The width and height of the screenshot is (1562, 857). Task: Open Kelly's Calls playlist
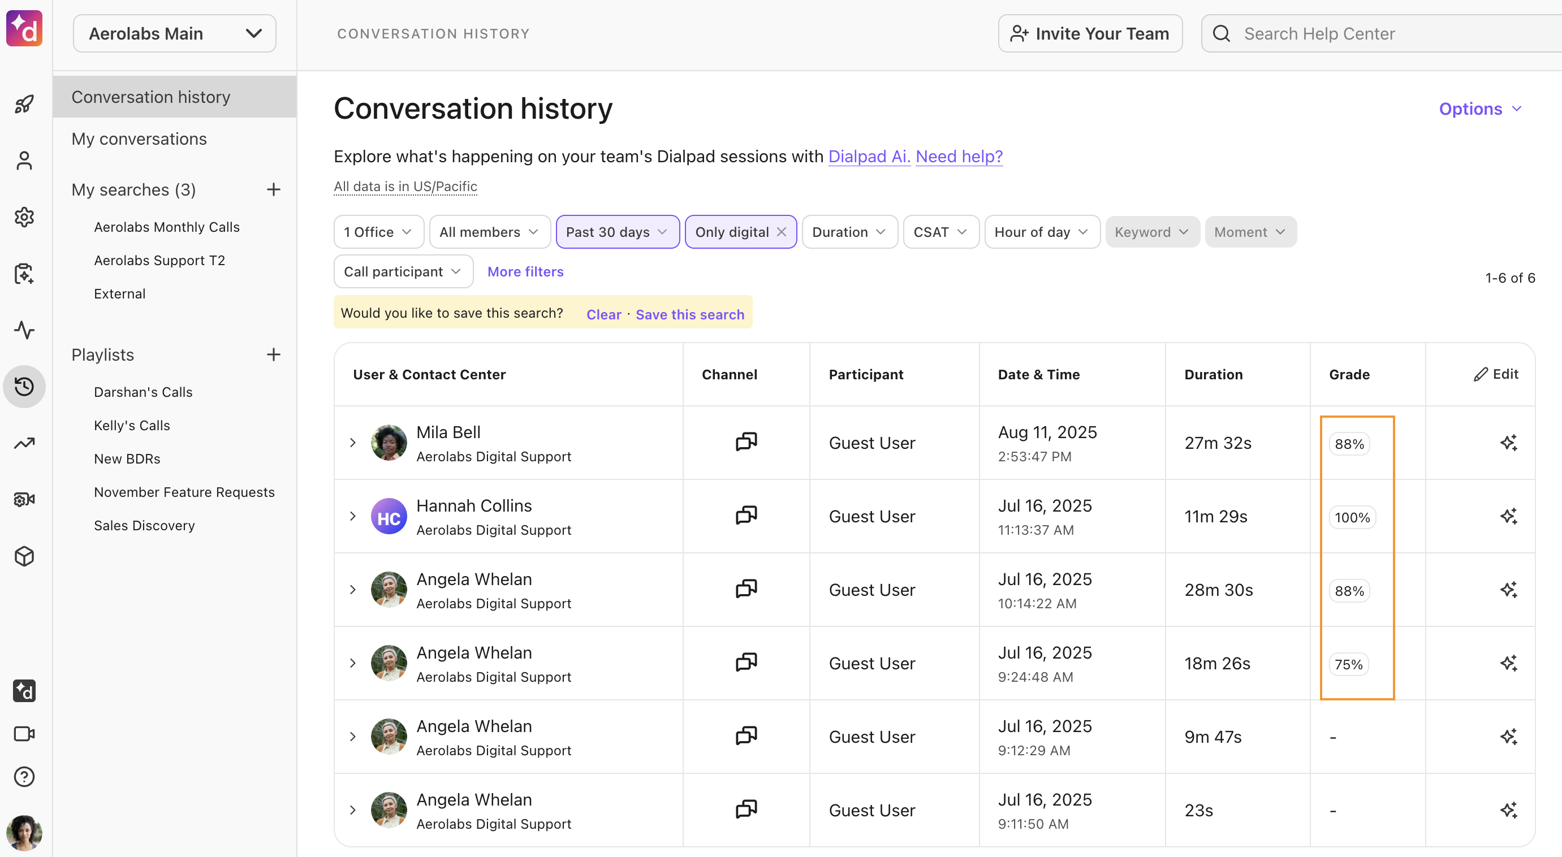(x=132, y=426)
